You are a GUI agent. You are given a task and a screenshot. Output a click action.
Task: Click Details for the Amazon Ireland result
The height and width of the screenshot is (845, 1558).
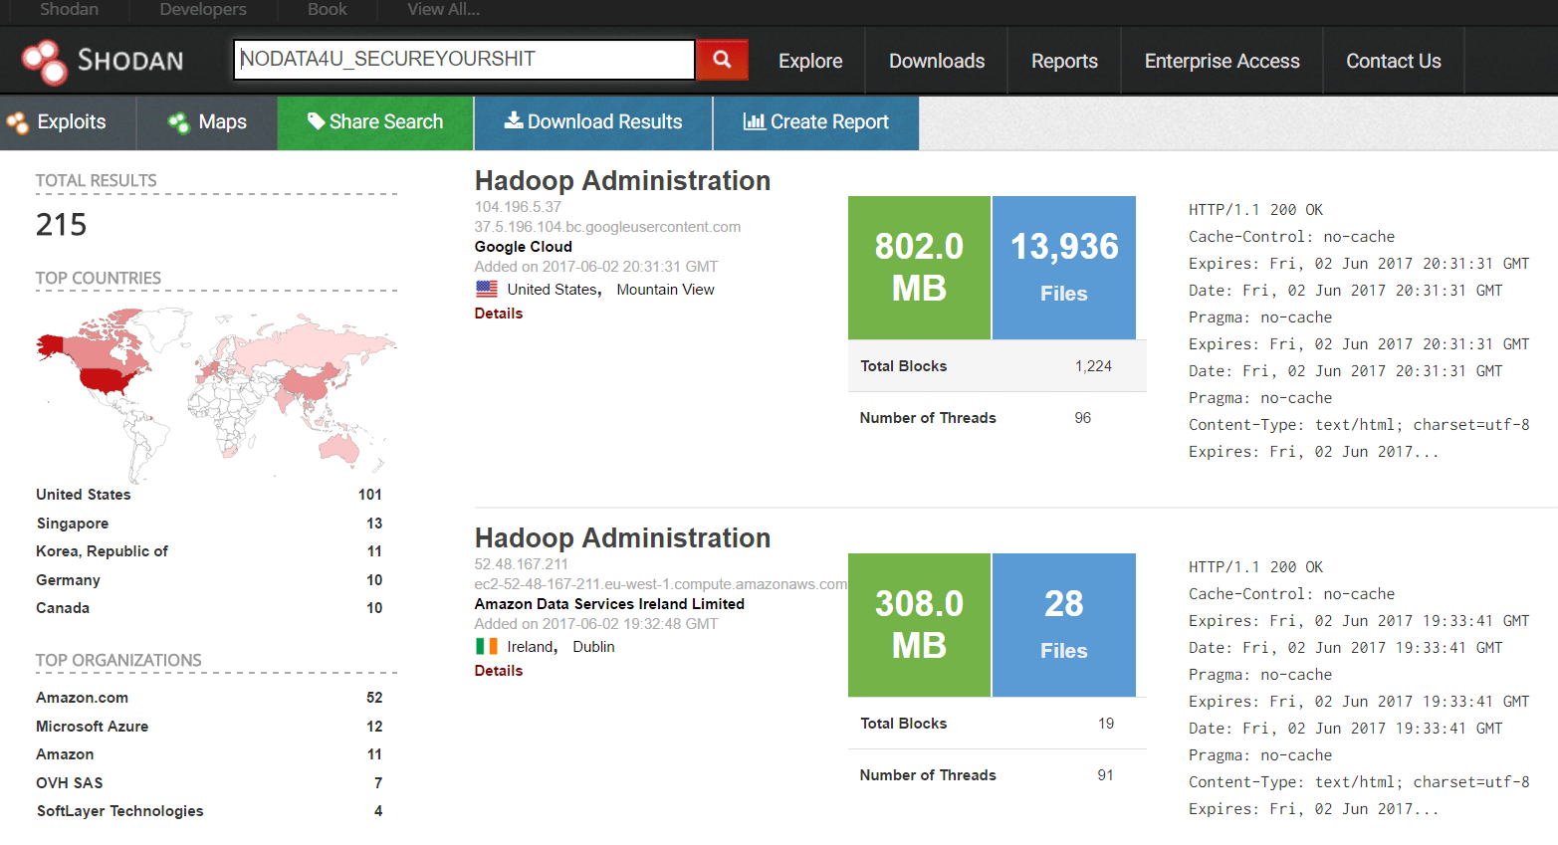[x=499, y=671]
